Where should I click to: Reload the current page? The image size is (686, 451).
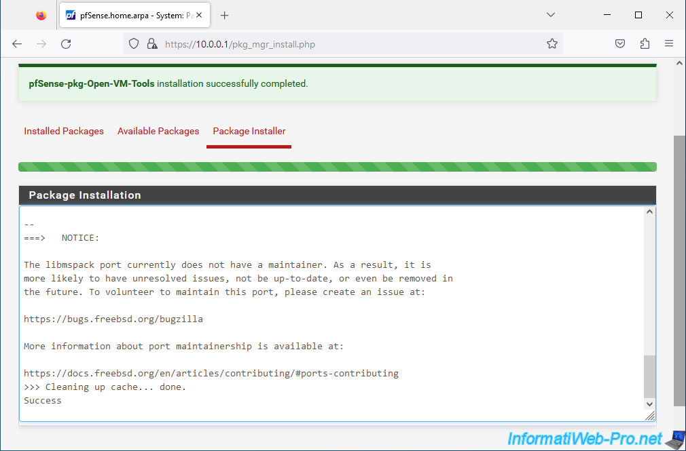pos(66,43)
